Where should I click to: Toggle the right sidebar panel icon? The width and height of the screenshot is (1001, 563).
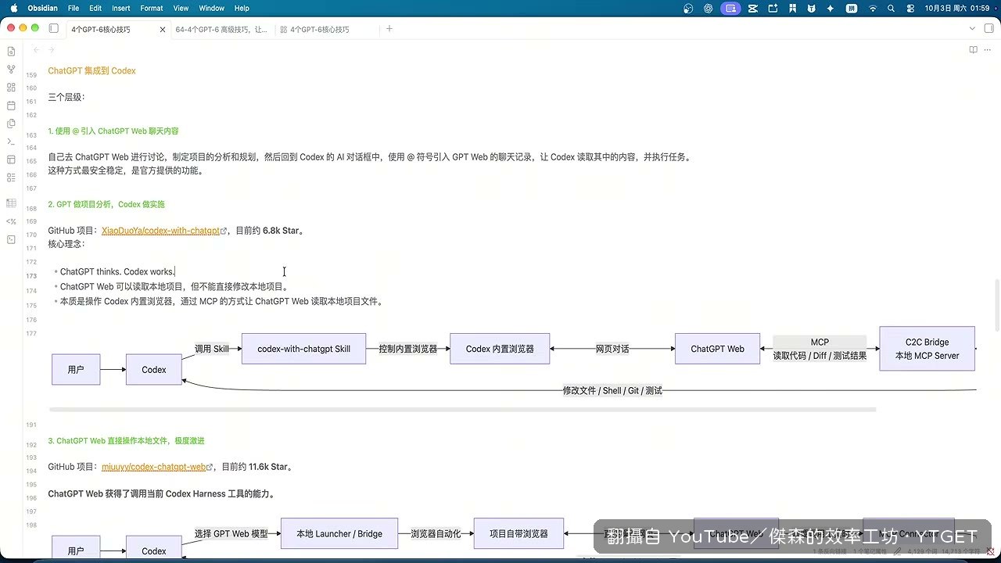pyautogui.click(x=989, y=29)
